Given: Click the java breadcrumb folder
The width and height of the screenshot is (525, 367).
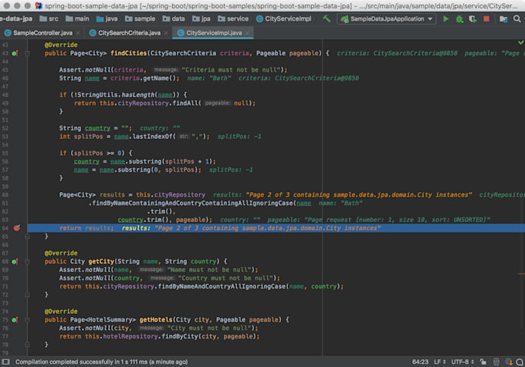Looking at the screenshot, I should (107, 19).
